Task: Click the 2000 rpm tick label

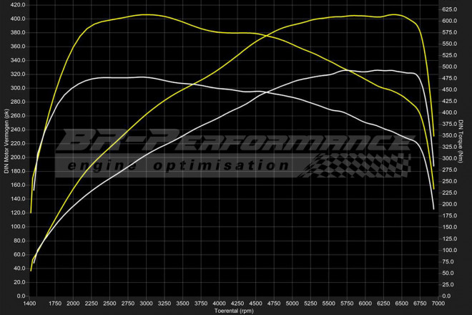Action: point(74,304)
